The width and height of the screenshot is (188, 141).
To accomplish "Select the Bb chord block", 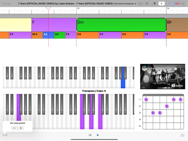I will click(177, 25).
